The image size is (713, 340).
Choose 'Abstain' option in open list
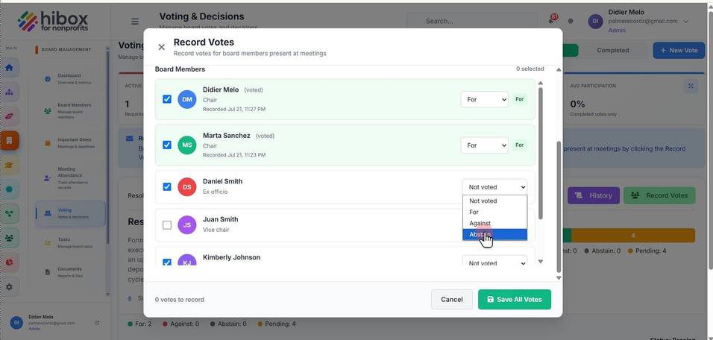coord(494,235)
